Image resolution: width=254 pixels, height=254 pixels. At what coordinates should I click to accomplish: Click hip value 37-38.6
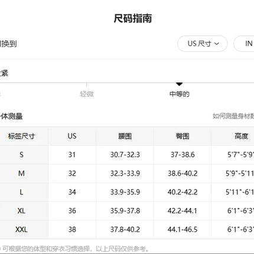[x=183, y=155]
